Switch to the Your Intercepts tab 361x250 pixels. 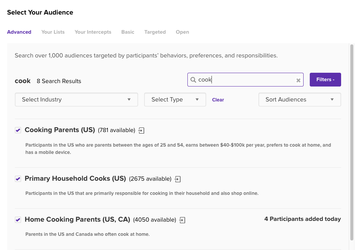click(x=93, y=32)
